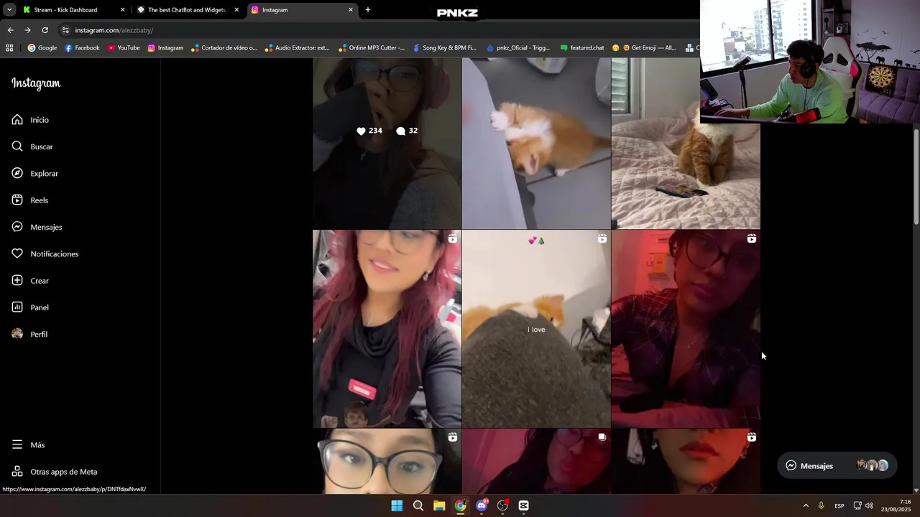Image resolution: width=920 pixels, height=517 pixels.
Task: Open Instagram bookmark in bookmarks bar
Action: pos(165,48)
